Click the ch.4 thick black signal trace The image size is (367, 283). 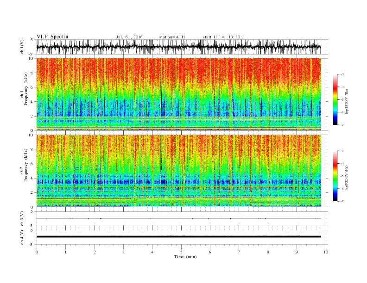178,237
